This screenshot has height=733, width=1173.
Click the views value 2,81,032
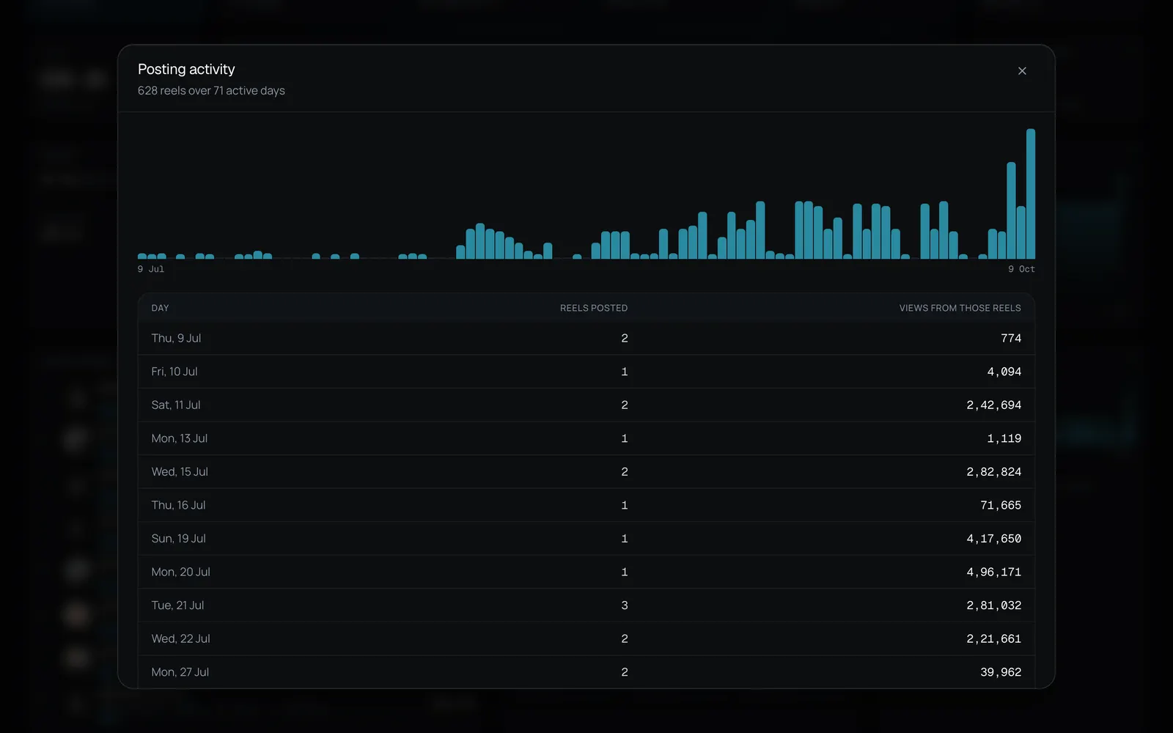click(x=994, y=605)
